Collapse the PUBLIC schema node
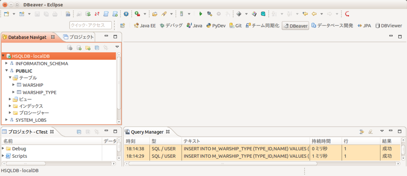407x176 pixels. click(7, 70)
